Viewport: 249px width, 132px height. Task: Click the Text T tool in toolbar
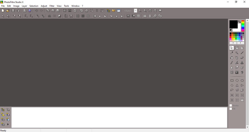(x=97, y=11)
